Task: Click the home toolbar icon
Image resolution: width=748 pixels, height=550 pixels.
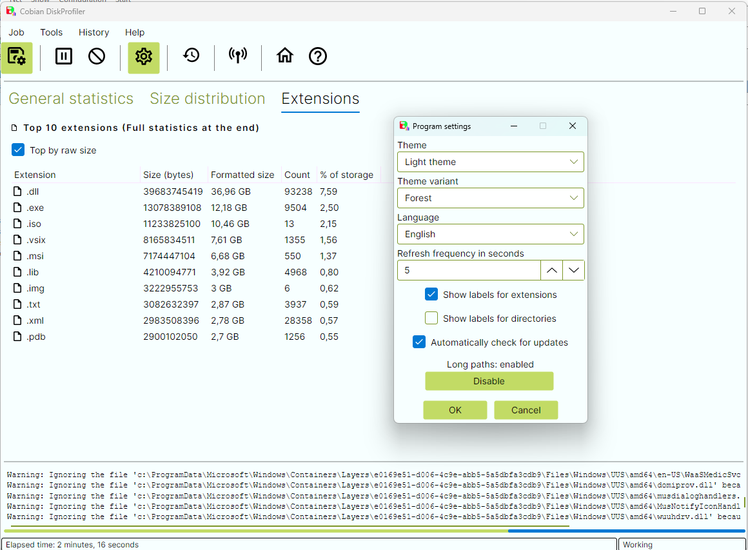Action: coord(284,56)
